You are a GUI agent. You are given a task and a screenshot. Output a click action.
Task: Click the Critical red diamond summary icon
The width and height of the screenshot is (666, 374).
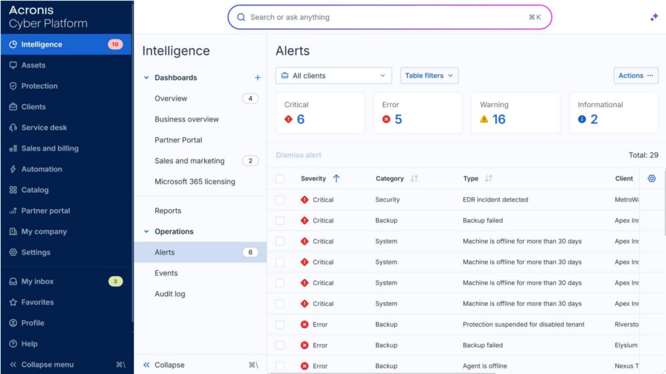pyautogui.click(x=288, y=119)
